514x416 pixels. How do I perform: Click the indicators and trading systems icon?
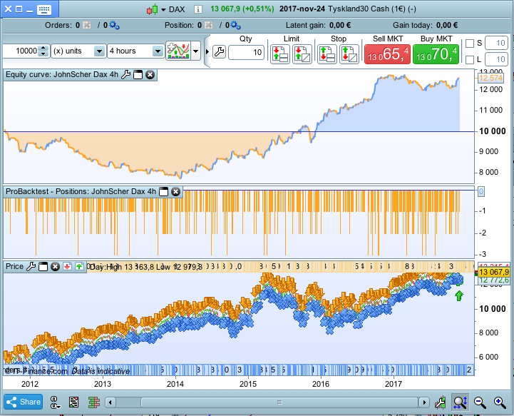(178, 51)
